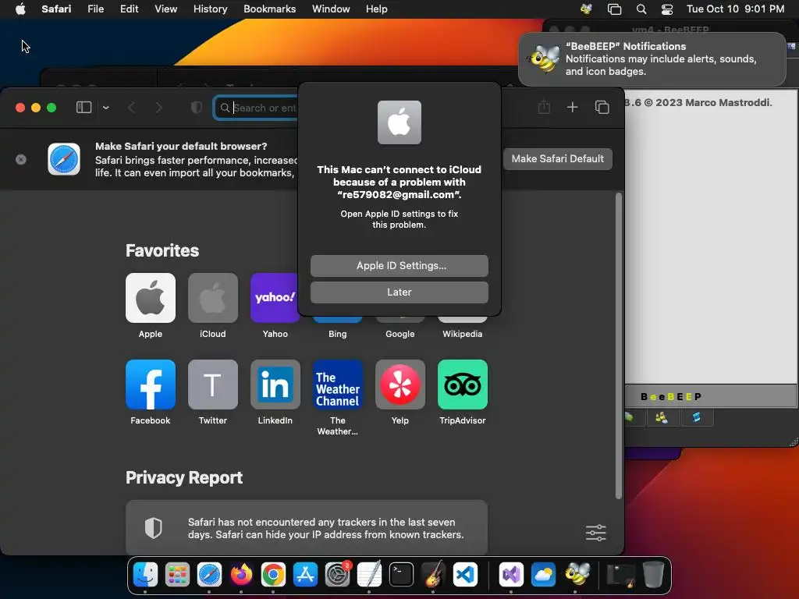The height and width of the screenshot is (599, 799).
Task: Open the Yahoo favorite
Action: coord(275,298)
